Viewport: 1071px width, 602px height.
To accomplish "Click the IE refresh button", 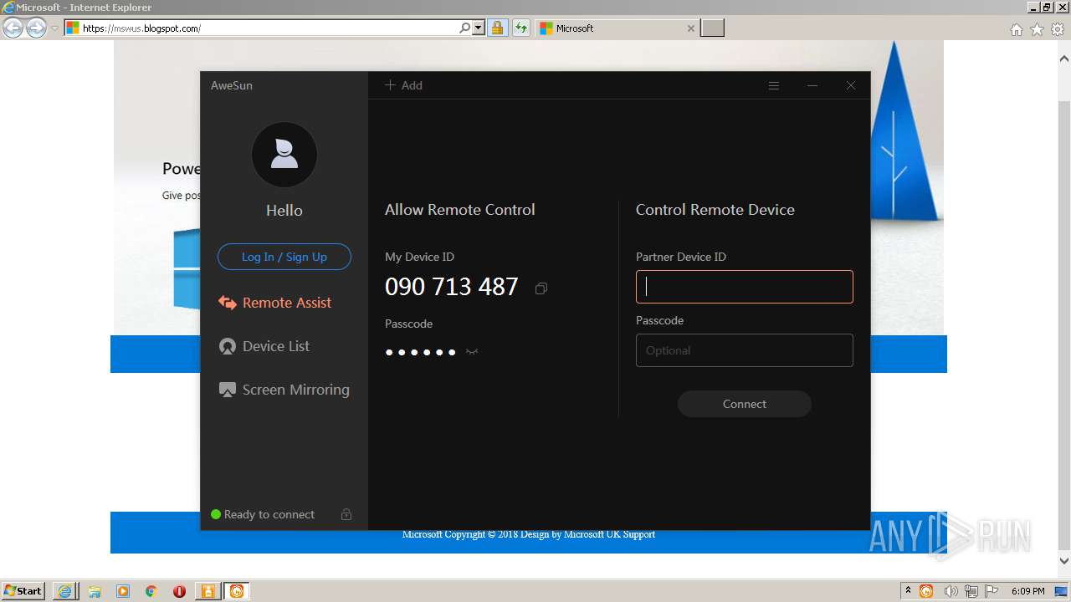I will tap(521, 28).
